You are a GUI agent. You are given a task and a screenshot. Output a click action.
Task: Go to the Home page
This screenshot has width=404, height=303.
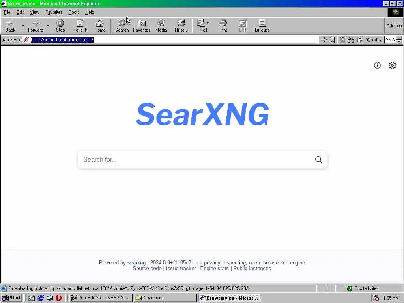click(100, 26)
